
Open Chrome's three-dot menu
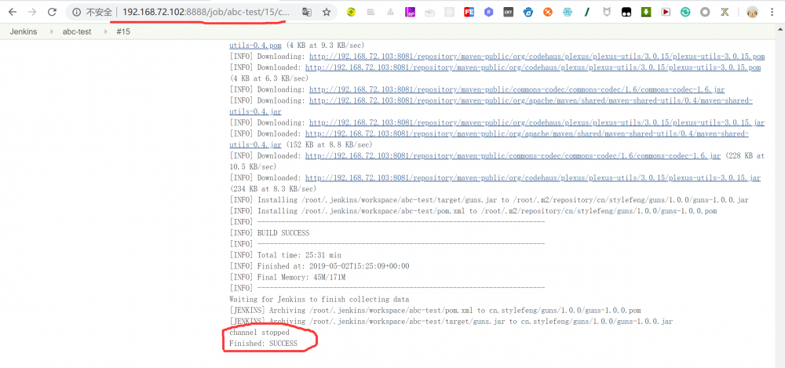772,12
